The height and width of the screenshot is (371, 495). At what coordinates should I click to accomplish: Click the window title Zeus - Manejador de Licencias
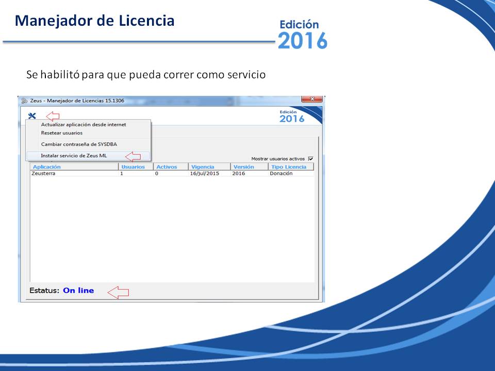77,100
